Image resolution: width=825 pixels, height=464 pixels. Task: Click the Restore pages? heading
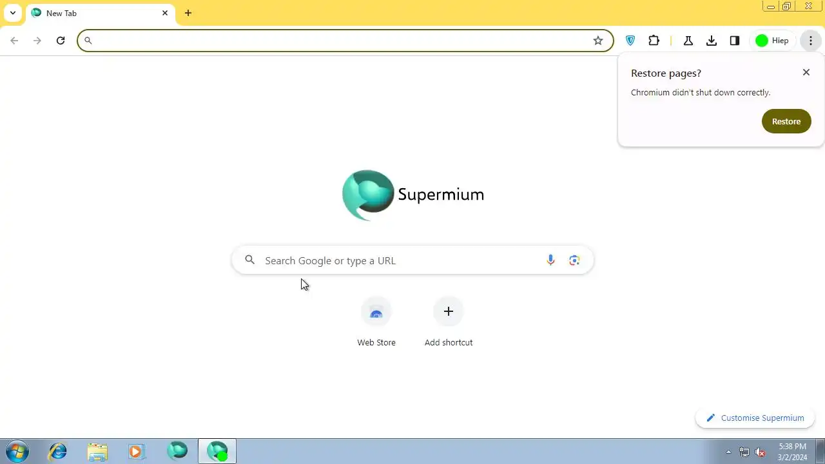tap(666, 73)
